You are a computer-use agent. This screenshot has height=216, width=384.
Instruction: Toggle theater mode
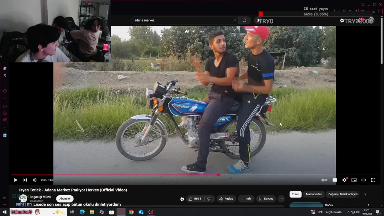pos(364,180)
